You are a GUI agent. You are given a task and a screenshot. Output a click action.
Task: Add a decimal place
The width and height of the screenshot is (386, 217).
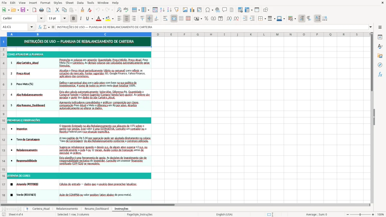pos(229,19)
